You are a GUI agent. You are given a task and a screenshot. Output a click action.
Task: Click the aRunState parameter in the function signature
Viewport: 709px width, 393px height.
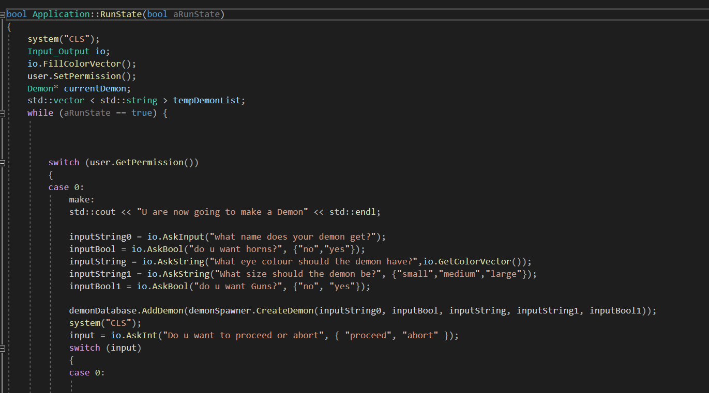(197, 14)
